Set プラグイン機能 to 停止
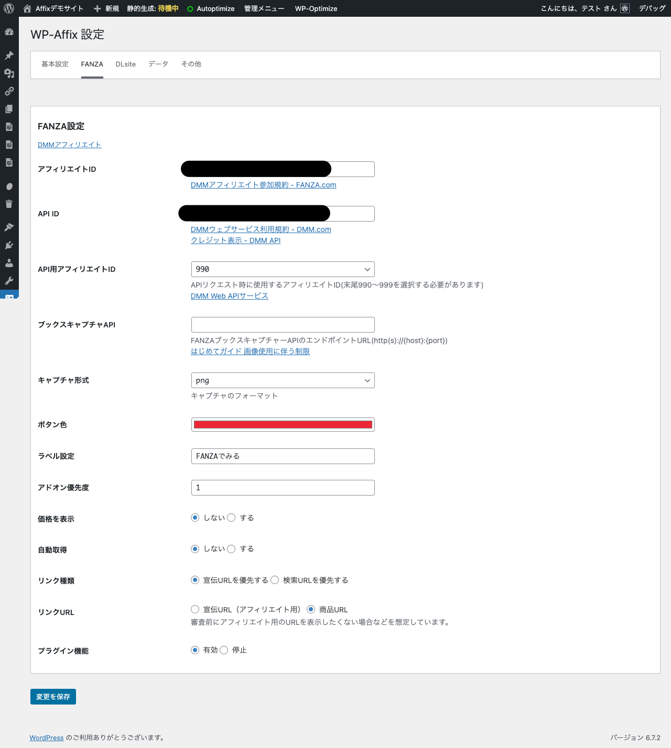 (x=224, y=650)
